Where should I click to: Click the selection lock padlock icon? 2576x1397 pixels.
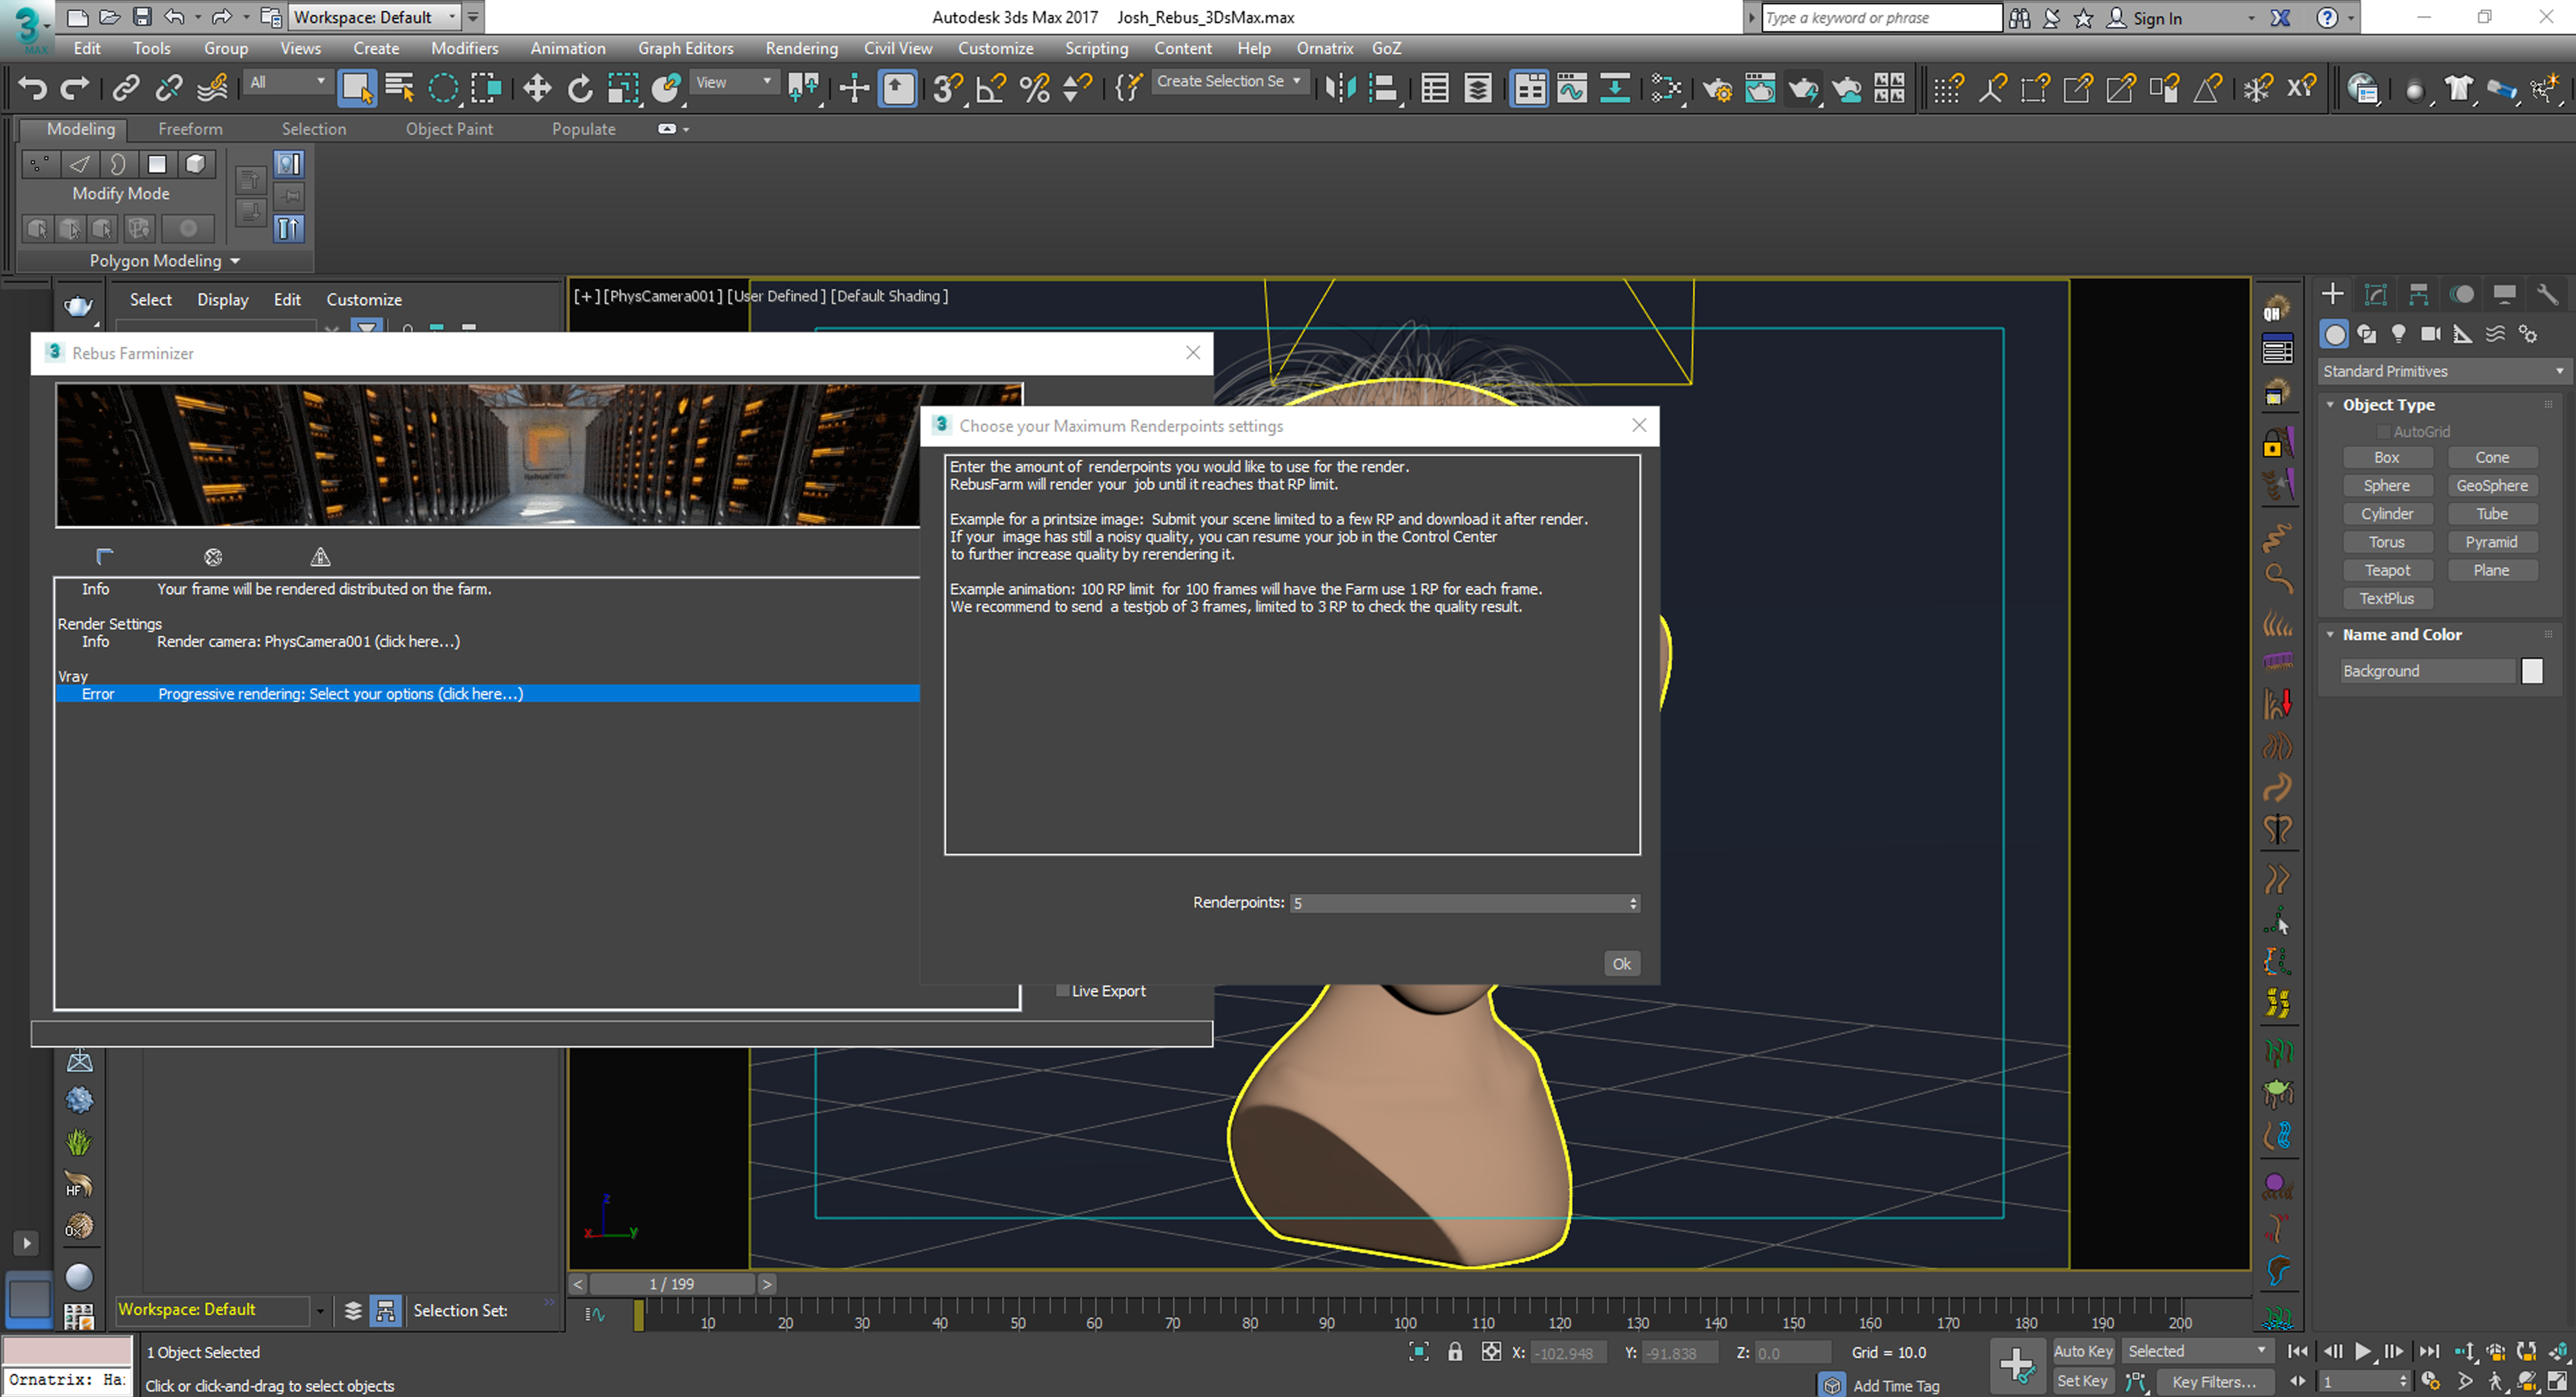click(x=1455, y=1352)
